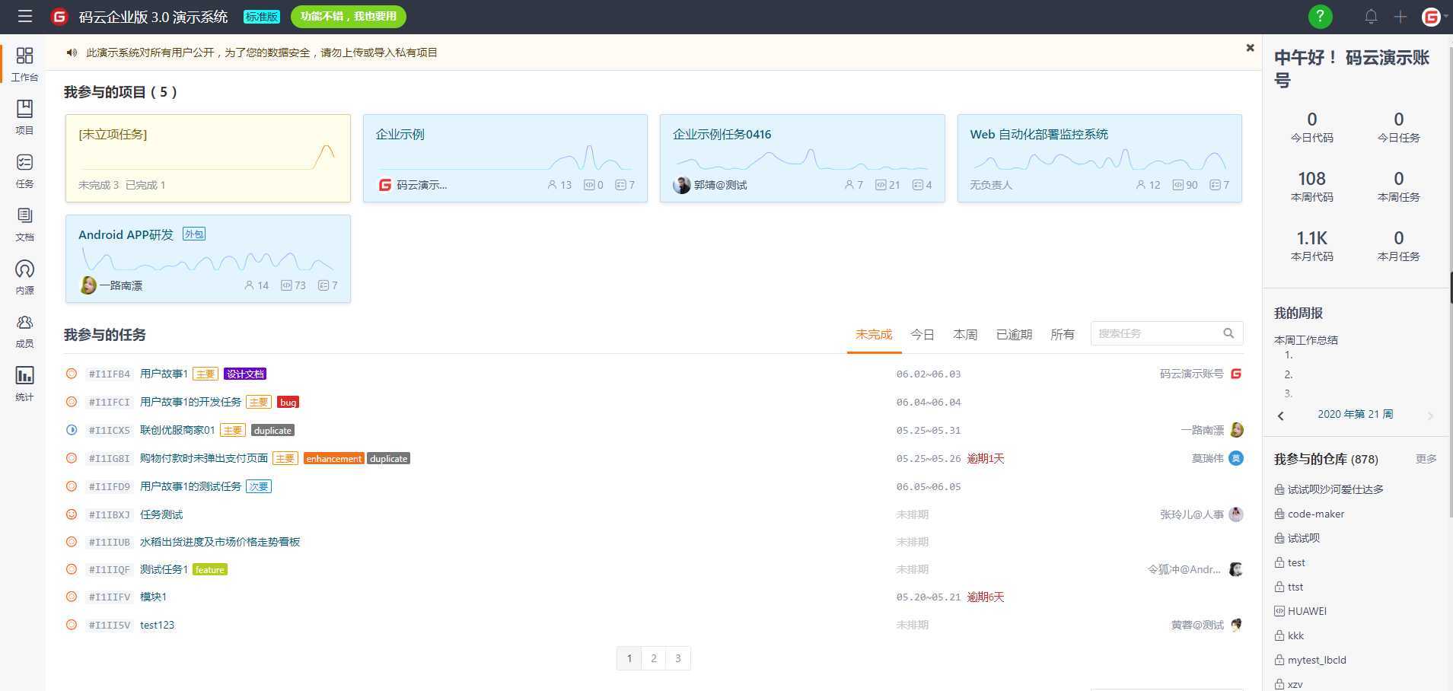Click the speaker announcement icon
Image resolution: width=1453 pixels, height=691 pixels.
[72, 53]
